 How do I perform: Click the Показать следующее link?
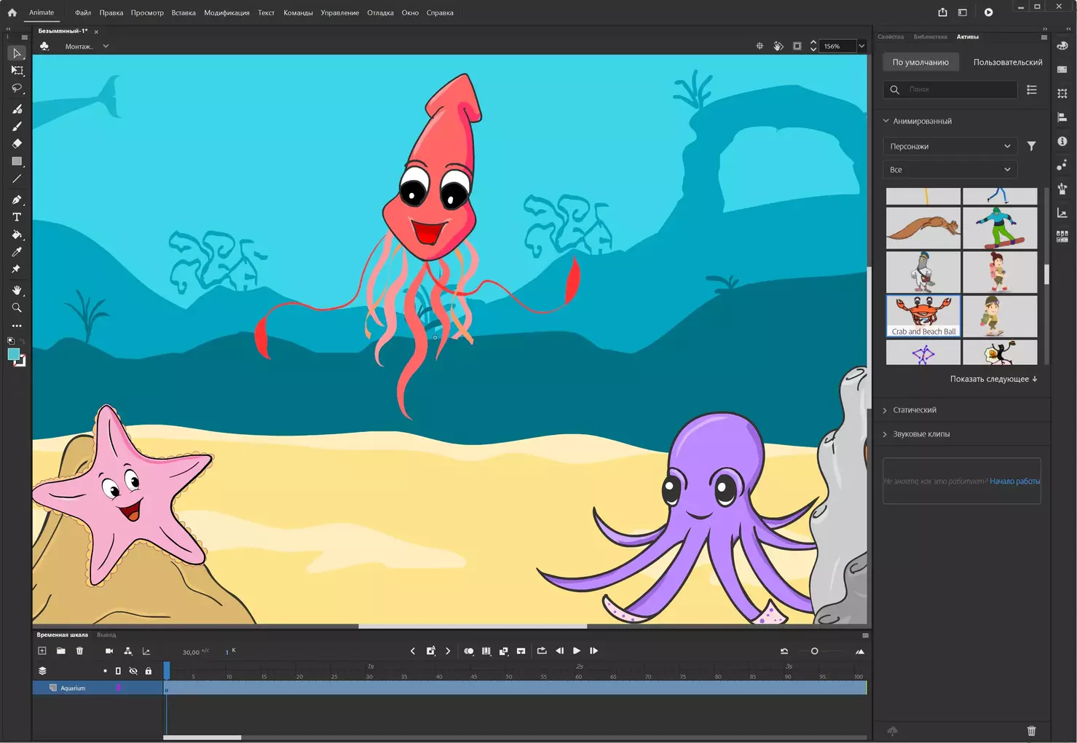point(993,379)
